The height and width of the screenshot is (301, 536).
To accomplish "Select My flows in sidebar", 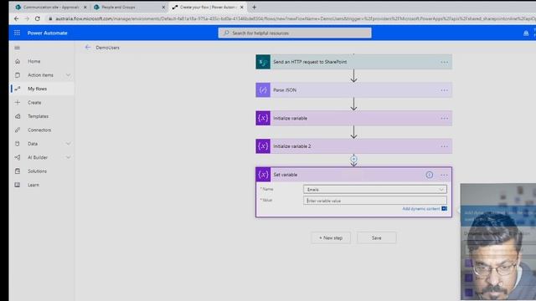I will [37, 89].
